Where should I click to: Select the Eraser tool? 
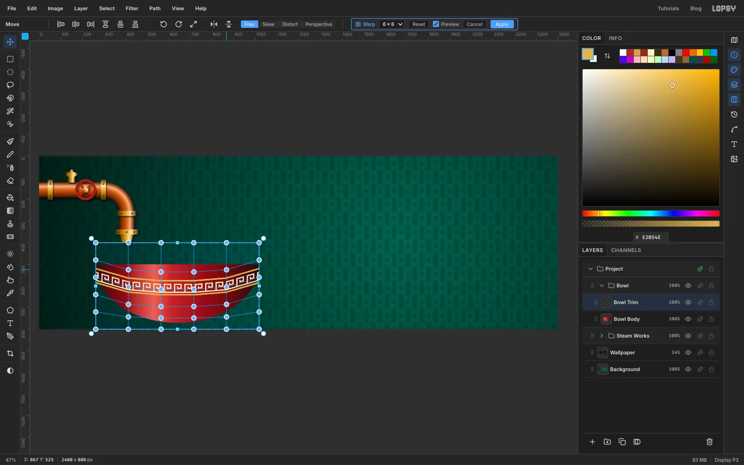[x=10, y=181]
